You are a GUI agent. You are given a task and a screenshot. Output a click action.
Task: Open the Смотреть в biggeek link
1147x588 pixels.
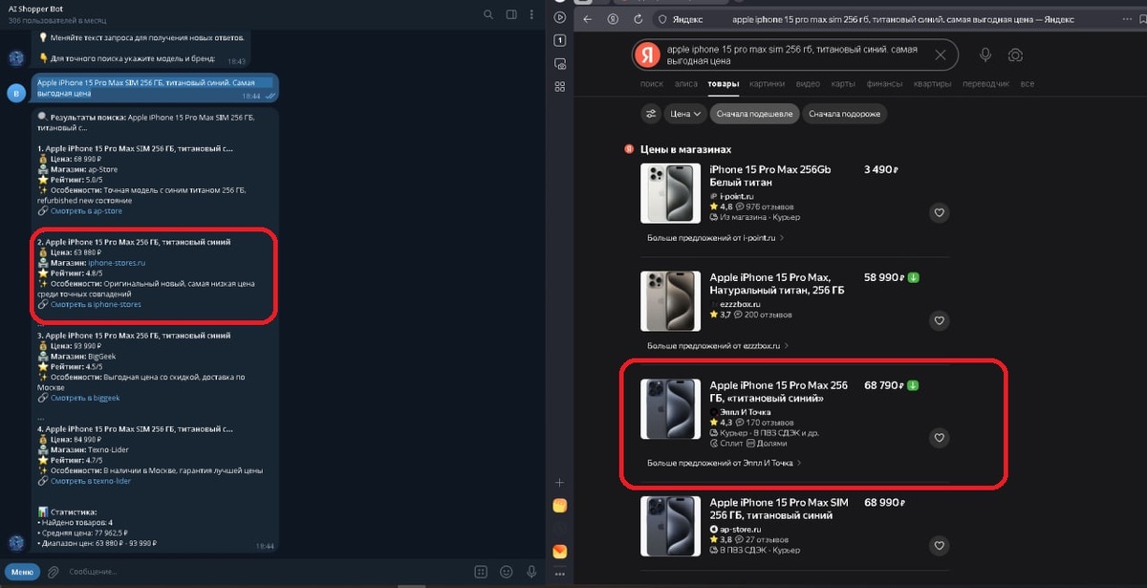pos(85,397)
